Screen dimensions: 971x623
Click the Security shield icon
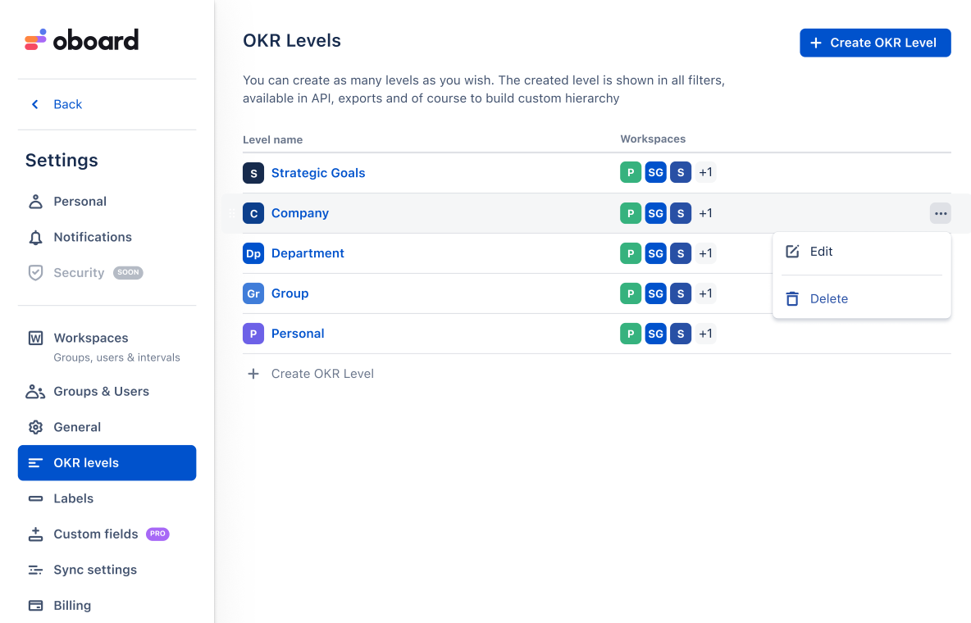coord(36,272)
